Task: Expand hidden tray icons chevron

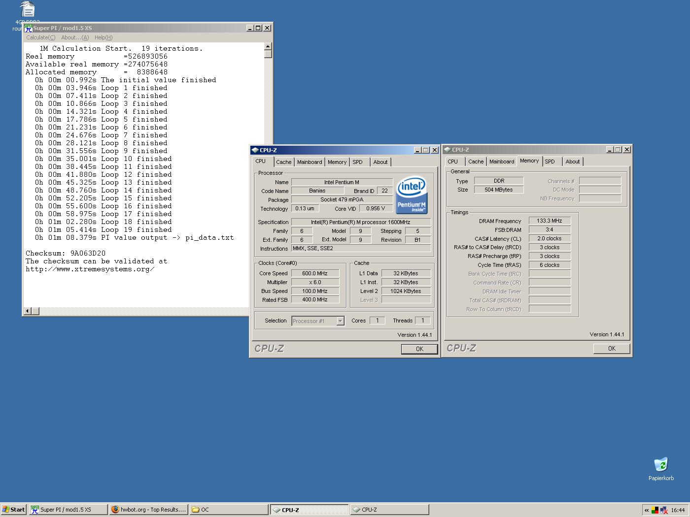Action: (647, 510)
